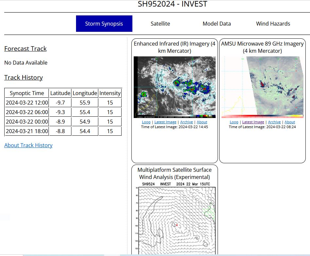Click the Track History heading
The width and height of the screenshot is (310, 256).
pos(23,77)
